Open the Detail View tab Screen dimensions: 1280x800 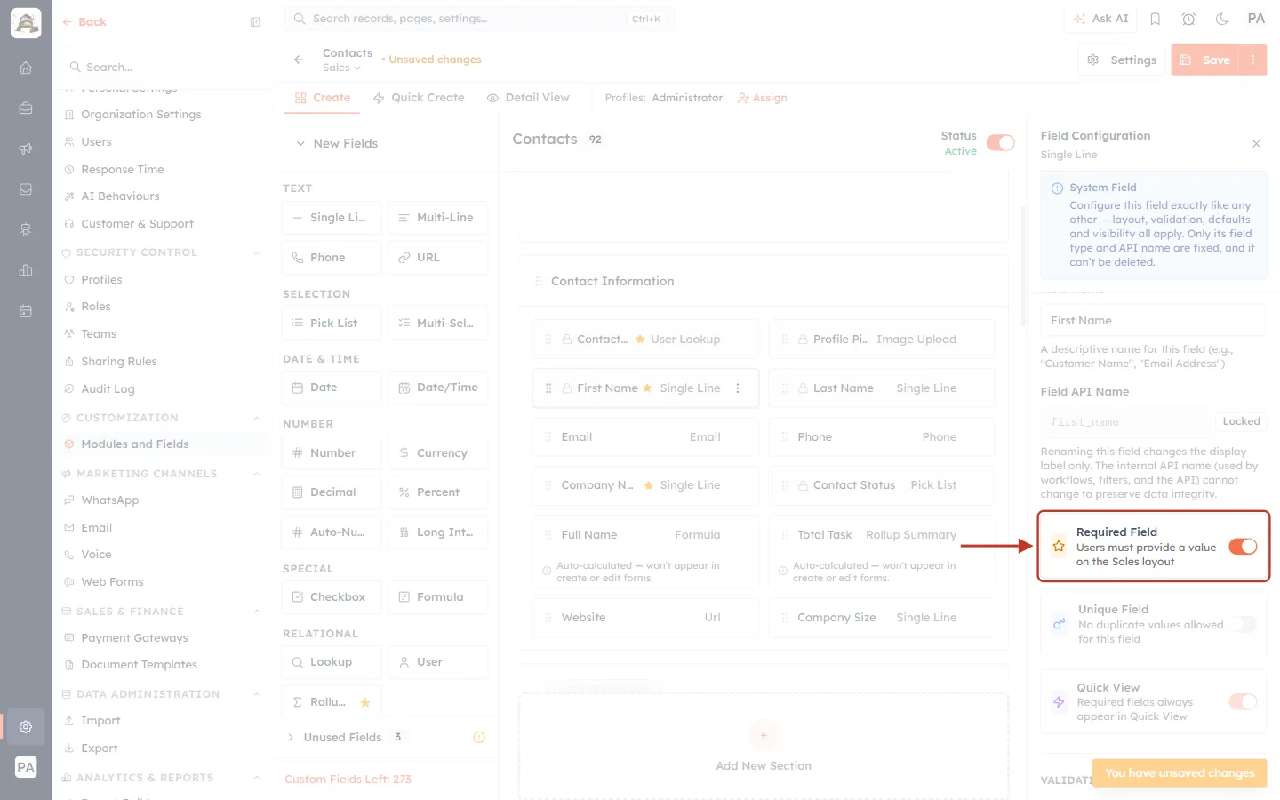click(x=528, y=98)
